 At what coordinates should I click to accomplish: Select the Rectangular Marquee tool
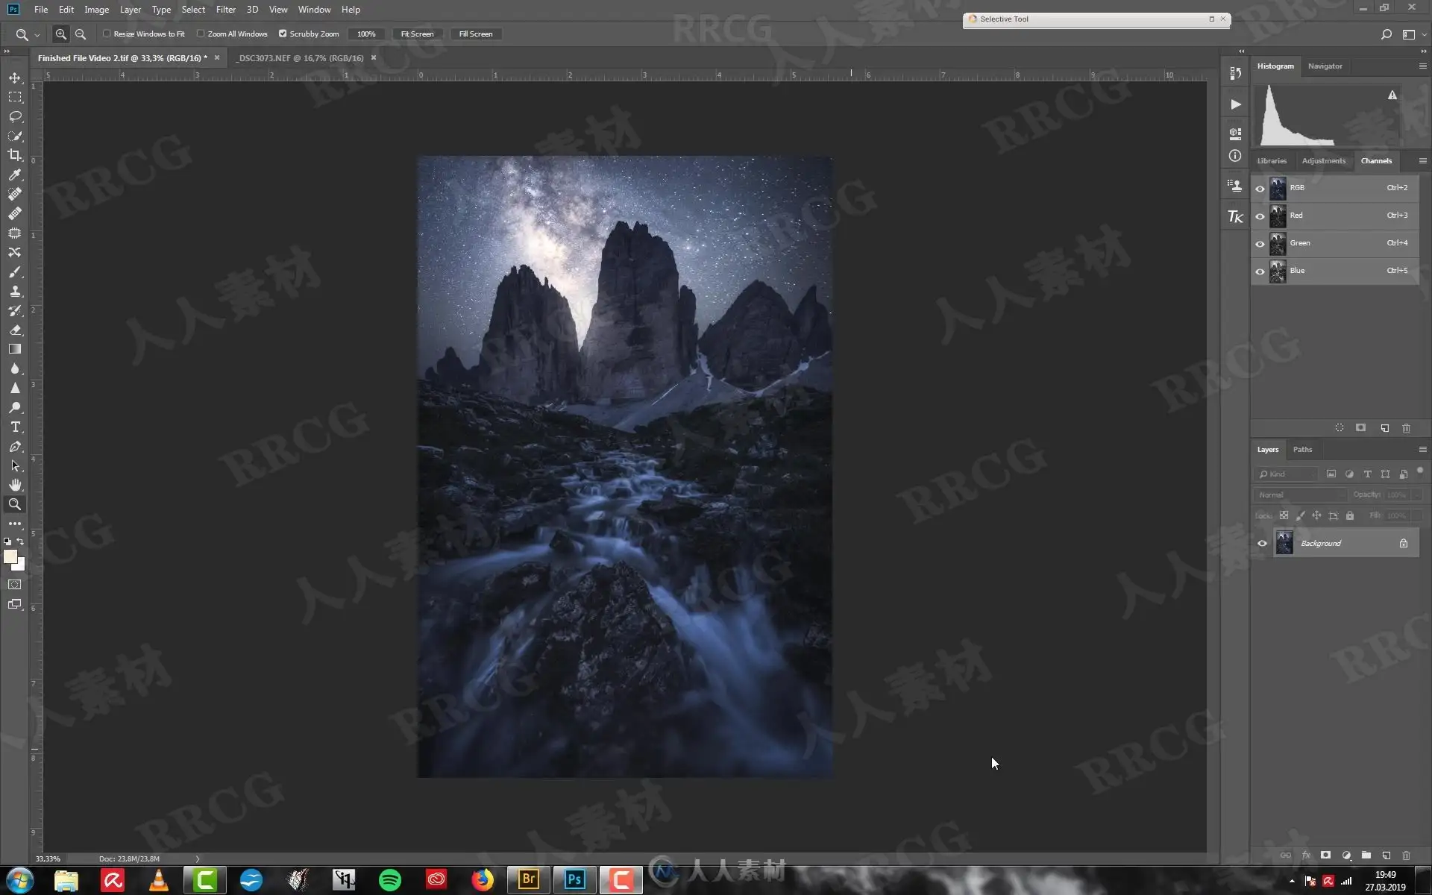[15, 97]
